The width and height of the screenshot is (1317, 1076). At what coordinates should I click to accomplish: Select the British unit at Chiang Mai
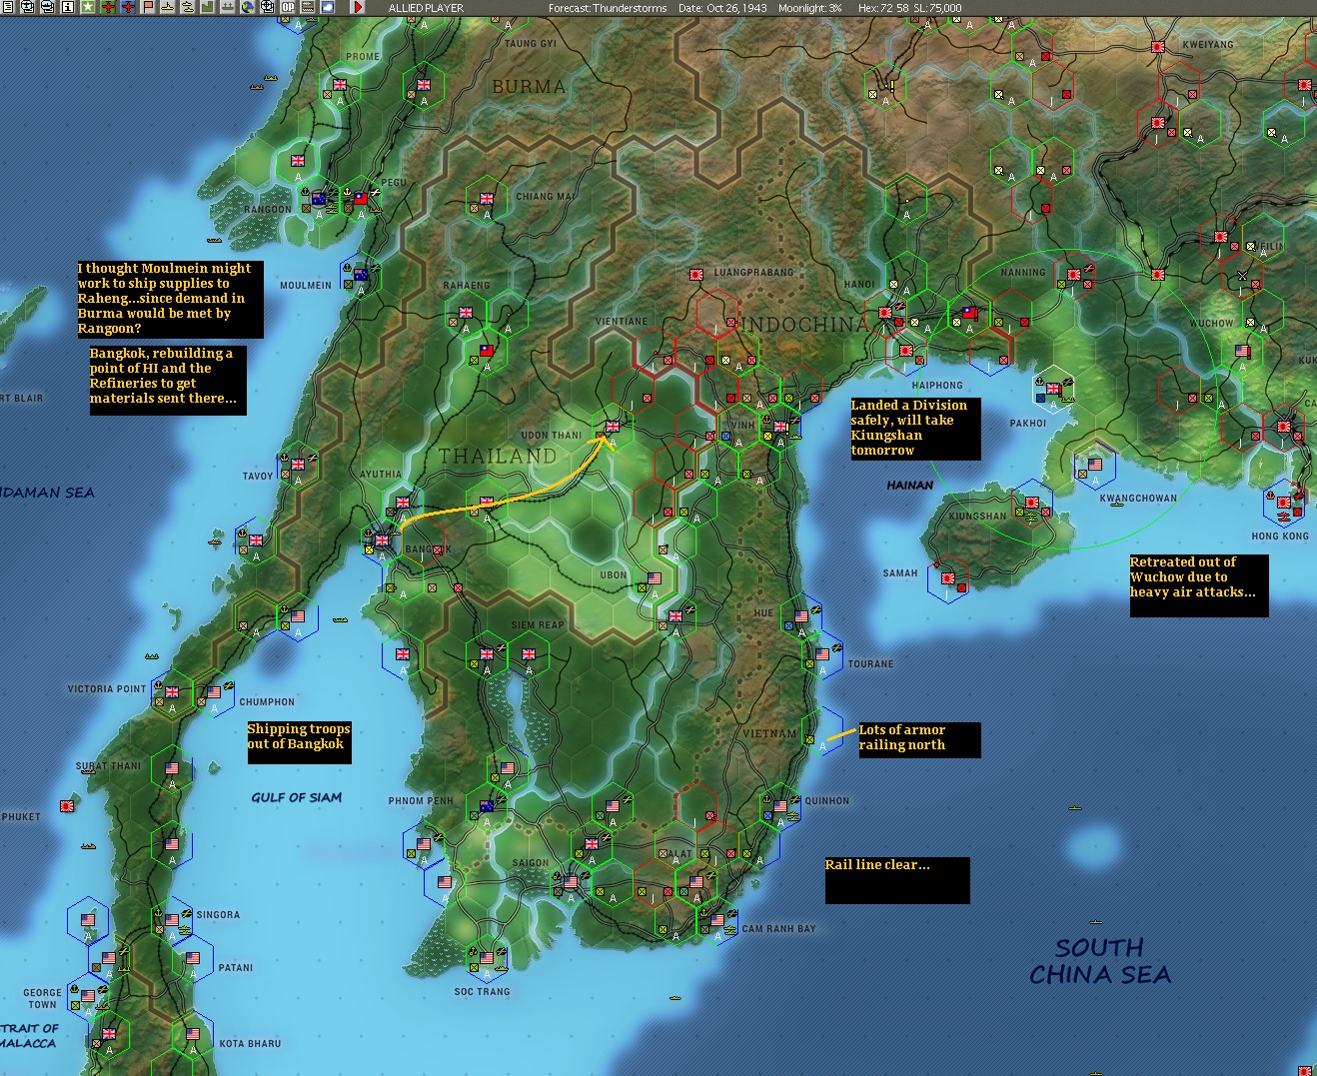[487, 200]
